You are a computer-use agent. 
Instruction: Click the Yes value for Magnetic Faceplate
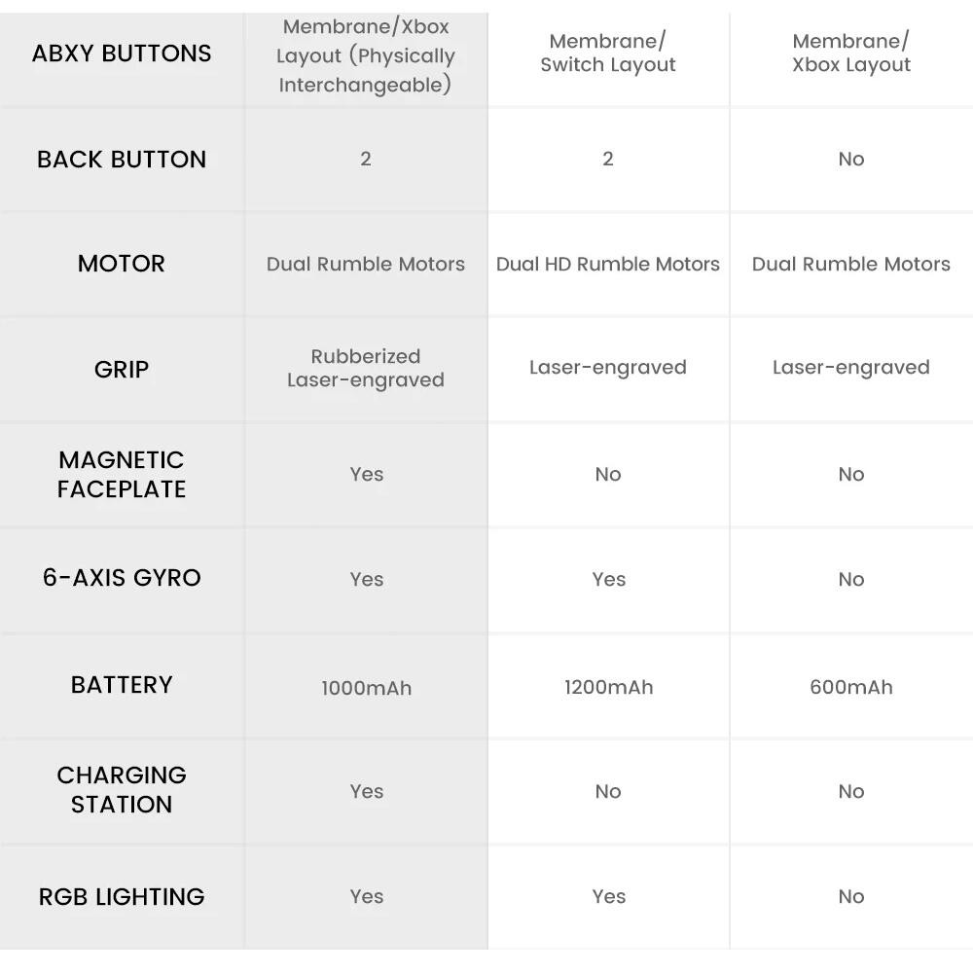(x=366, y=474)
